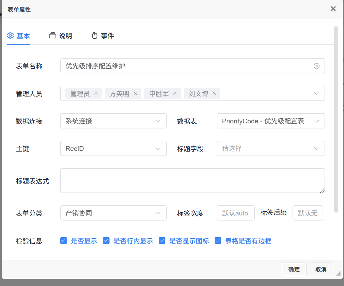
Task: Disable the 表格是否有边框 checkbox
Action: [218, 241]
